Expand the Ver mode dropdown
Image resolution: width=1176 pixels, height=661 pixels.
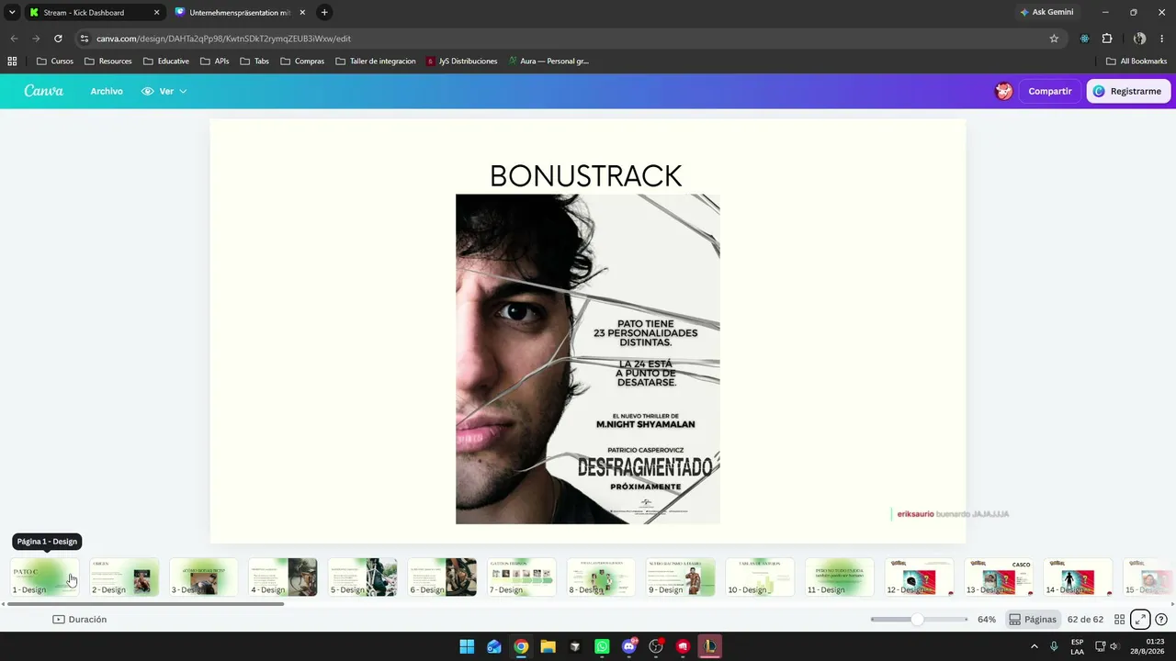[164, 91]
